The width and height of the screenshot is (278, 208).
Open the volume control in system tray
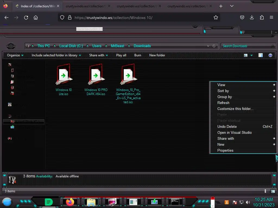248,202
